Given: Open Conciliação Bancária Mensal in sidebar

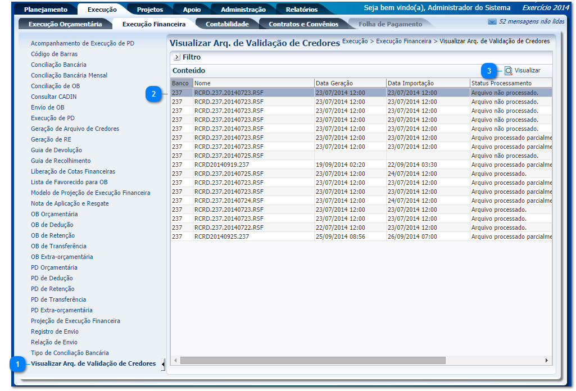Looking at the screenshot, I should click(x=69, y=75).
